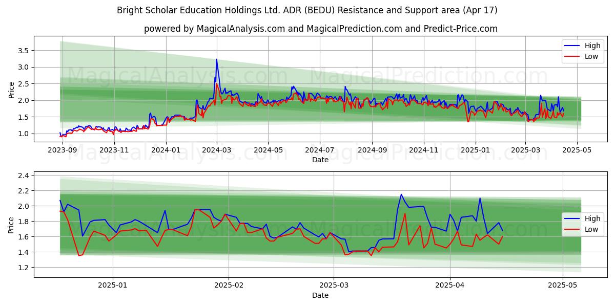This screenshot has height=307, width=615.
Task: Click the '2.2' y-axis tick on bottom chart
Action: pyautogui.click(x=23, y=191)
